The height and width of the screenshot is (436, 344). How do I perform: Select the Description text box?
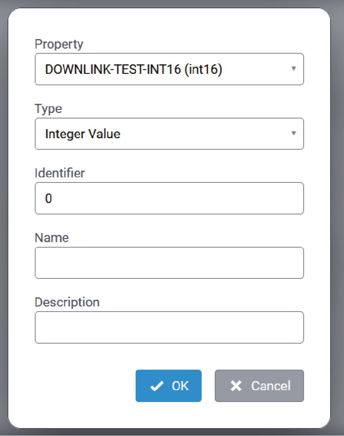pyautogui.click(x=169, y=327)
